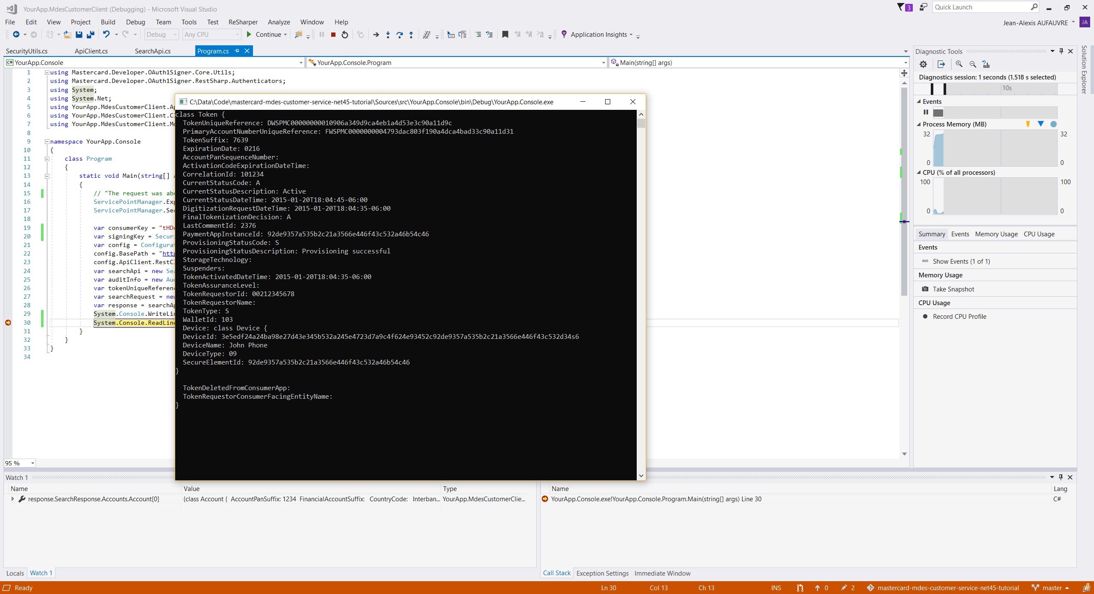Open the YourApp.Console project dropdown
The width and height of the screenshot is (1094, 594).
pyautogui.click(x=155, y=62)
